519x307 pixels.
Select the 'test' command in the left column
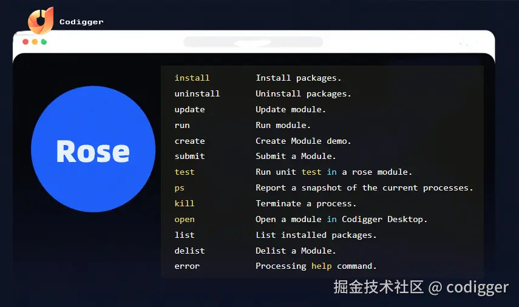185,172
